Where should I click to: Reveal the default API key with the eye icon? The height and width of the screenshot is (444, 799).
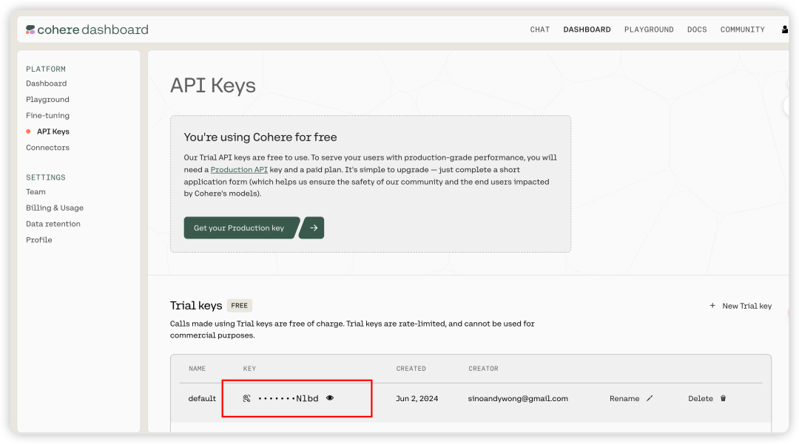(330, 398)
